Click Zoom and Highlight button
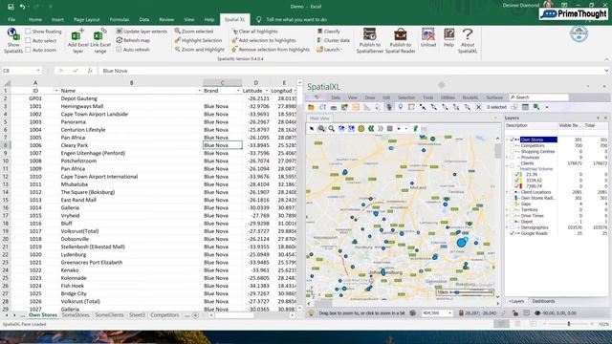This screenshot has height=344, width=612. (x=200, y=50)
